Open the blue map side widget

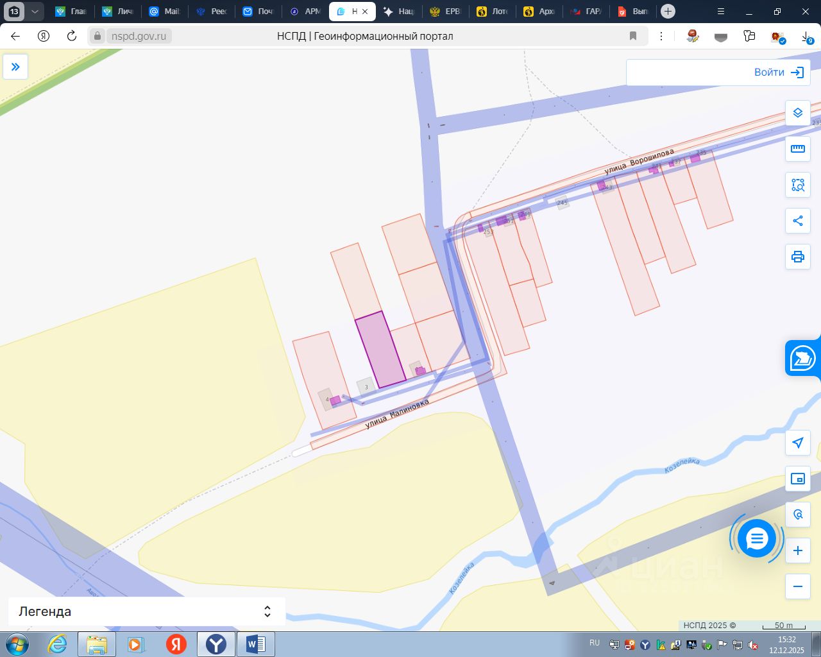click(802, 358)
